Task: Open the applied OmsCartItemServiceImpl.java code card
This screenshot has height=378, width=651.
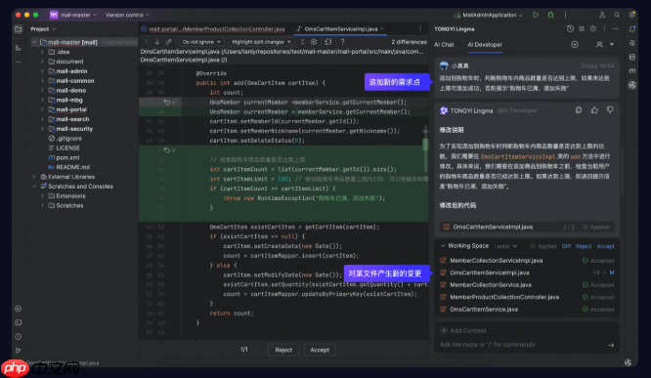Action: (x=527, y=227)
